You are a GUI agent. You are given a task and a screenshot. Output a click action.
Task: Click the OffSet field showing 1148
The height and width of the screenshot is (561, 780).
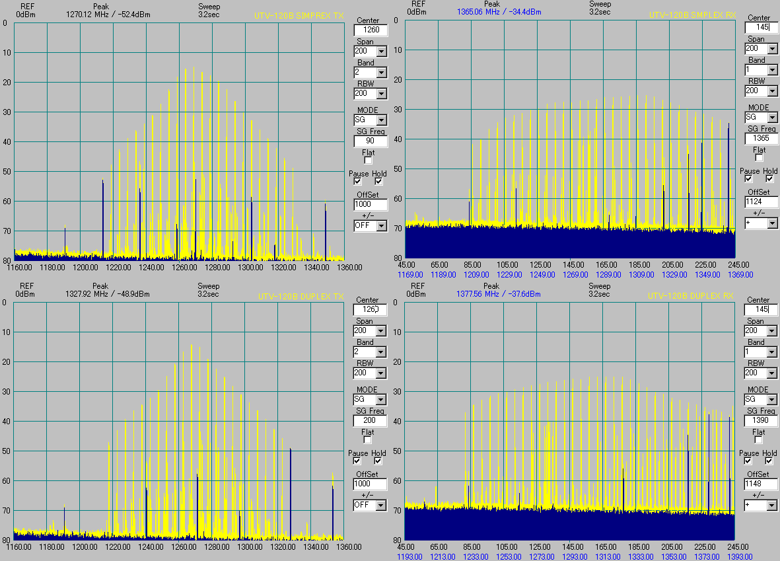[x=760, y=484]
